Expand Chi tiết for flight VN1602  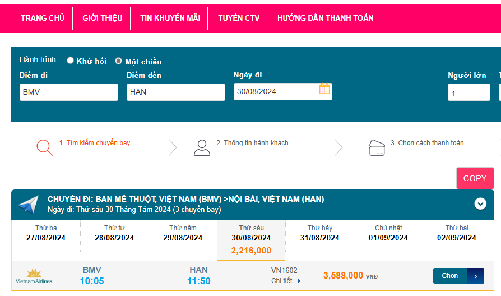coord(286,281)
